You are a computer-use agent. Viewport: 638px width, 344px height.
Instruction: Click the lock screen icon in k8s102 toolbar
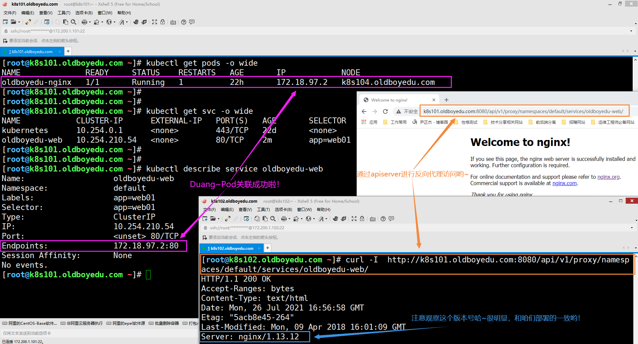(x=362, y=219)
